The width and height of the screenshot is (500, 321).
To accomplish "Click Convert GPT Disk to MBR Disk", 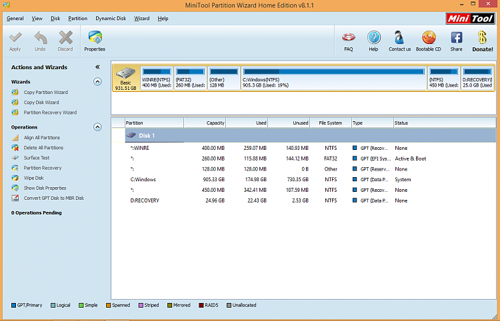I will coord(54,198).
